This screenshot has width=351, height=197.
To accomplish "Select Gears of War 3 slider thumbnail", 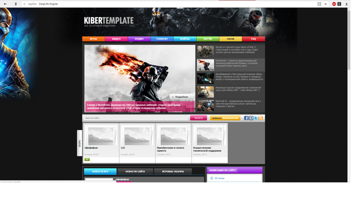I will (205, 51).
